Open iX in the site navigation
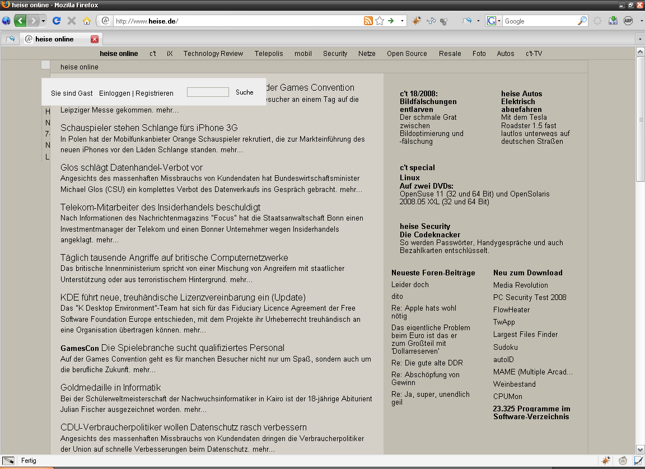Viewport: 645px width, 469px height. 170,53
